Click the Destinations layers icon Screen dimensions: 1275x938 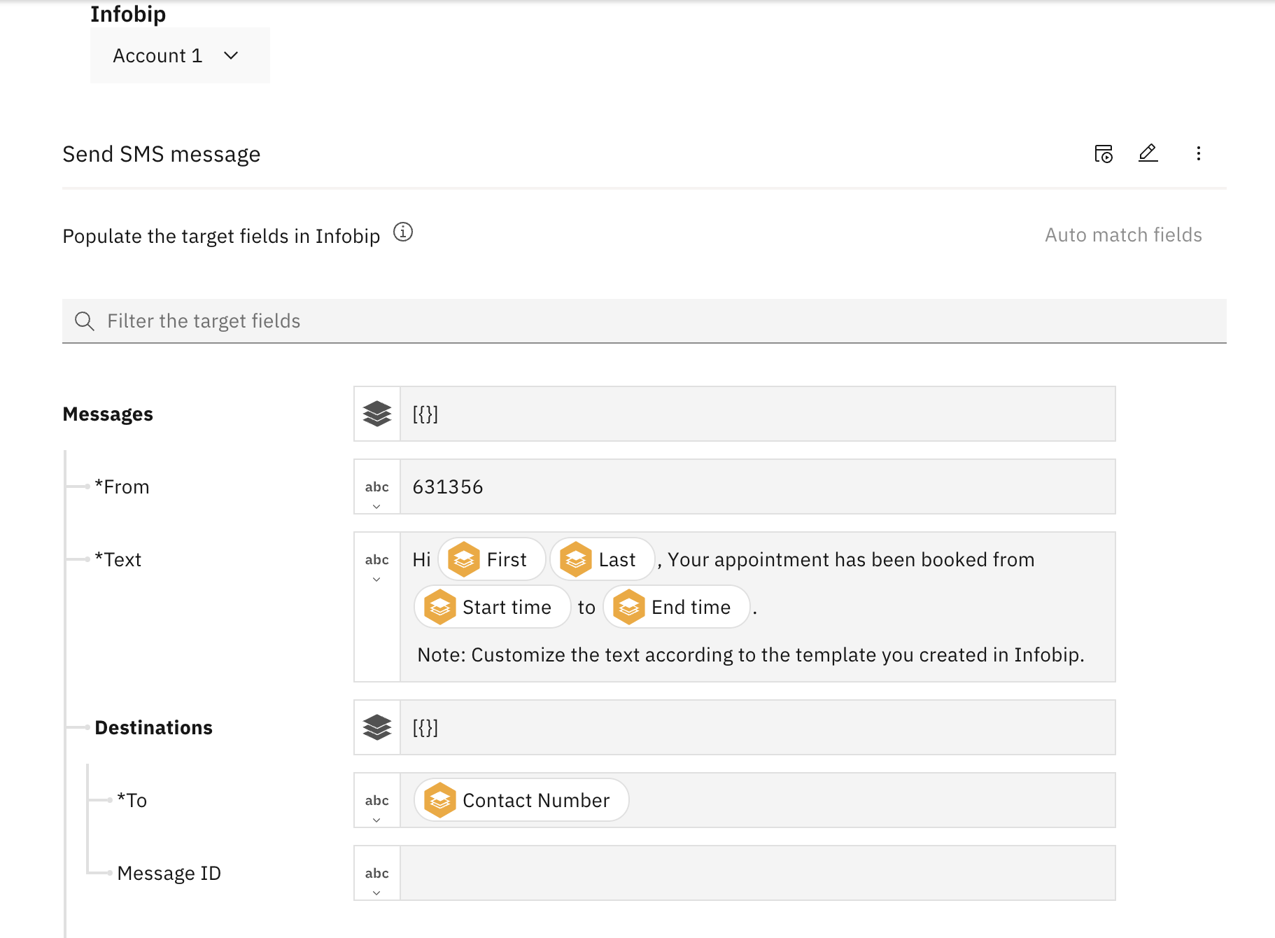point(377,727)
